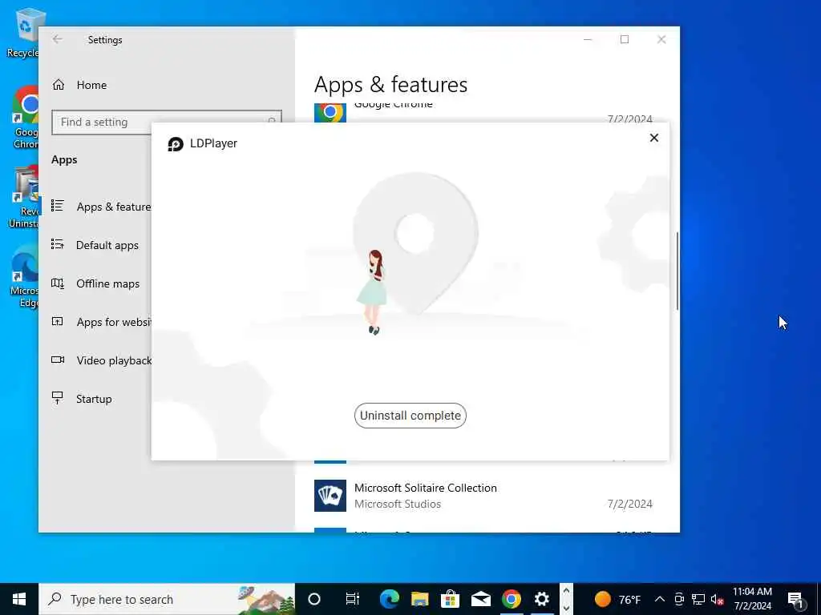Image resolution: width=821 pixels, height=615 pixels.
Task: Close the Settings window
Action: click(661, 39)
